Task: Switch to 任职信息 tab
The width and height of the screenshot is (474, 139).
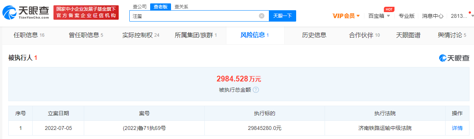Action: point(29,35)
